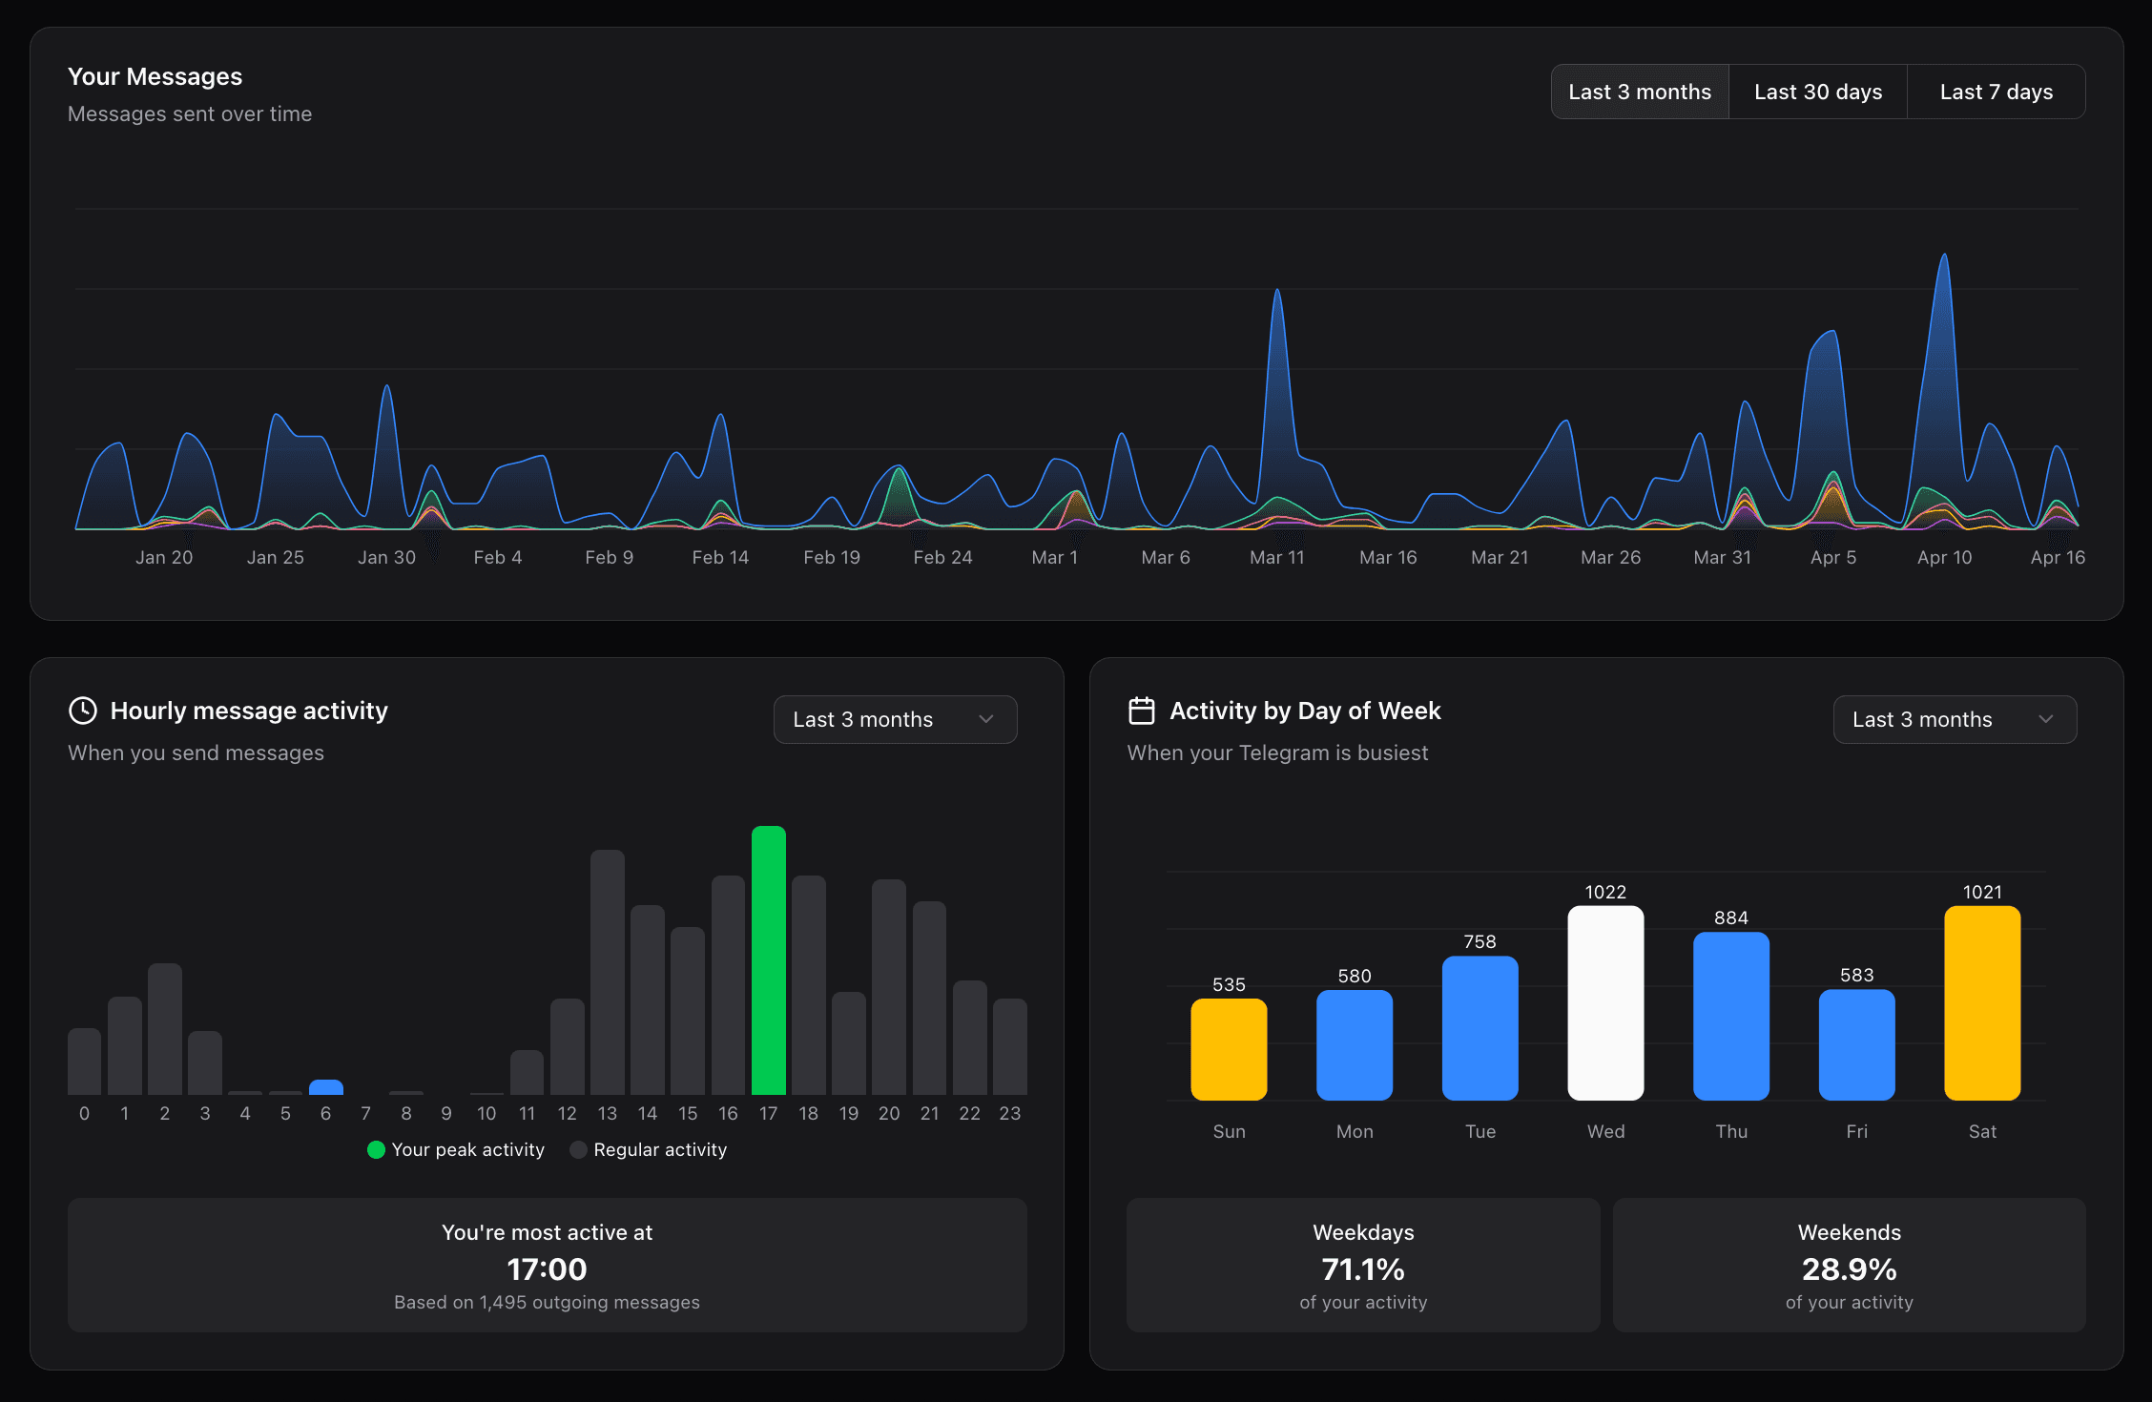Click the clock icon beside Hourly message activity
The width and height of the screenshot is (2152, 1402).
[x=82, y=710]
